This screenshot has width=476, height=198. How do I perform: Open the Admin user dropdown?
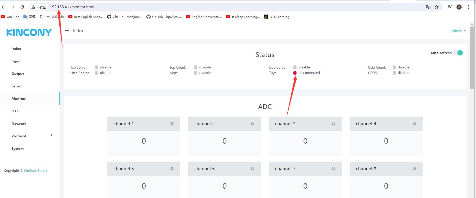[x=458, y=31]
